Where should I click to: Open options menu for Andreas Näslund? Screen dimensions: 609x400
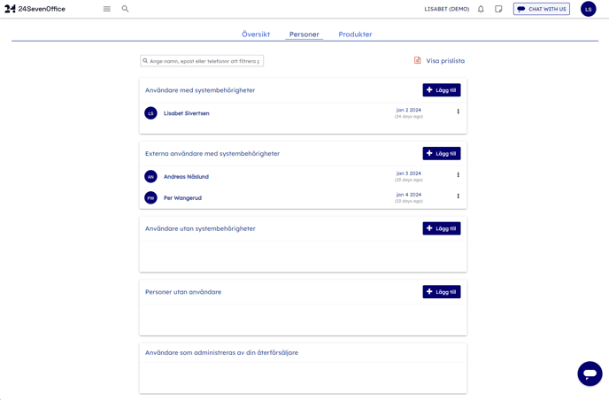(458, 175)
